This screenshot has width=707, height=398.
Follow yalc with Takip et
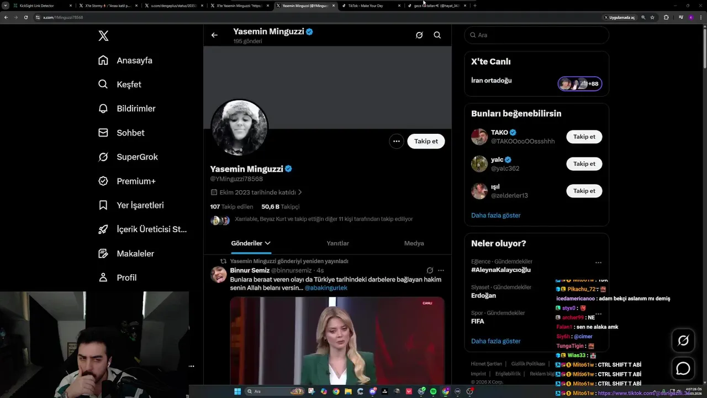(x=584, y=164)
